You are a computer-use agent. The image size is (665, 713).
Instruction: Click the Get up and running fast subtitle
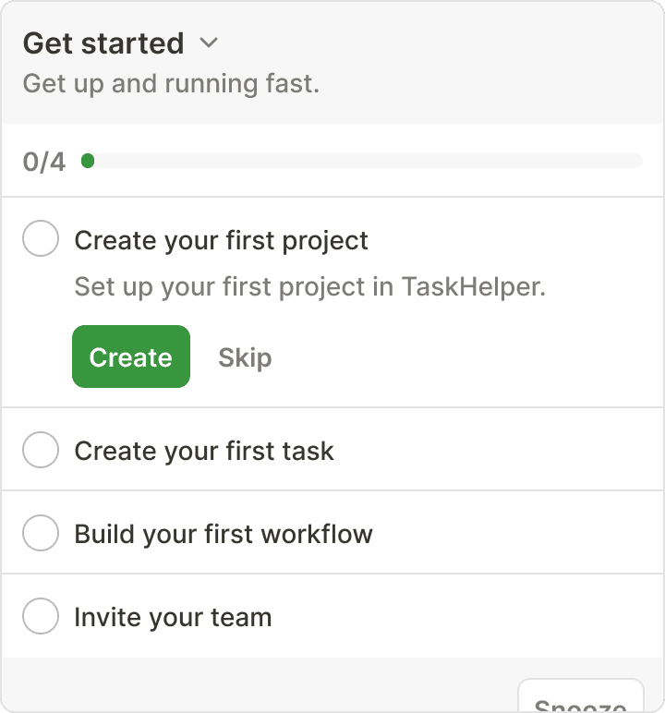[171, 83]
